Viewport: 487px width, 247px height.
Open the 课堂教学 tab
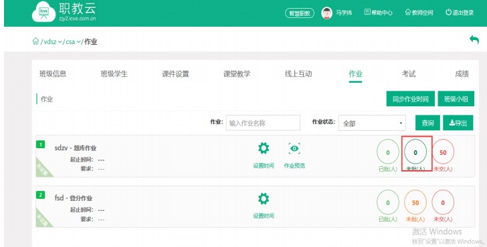coord(237,73)
